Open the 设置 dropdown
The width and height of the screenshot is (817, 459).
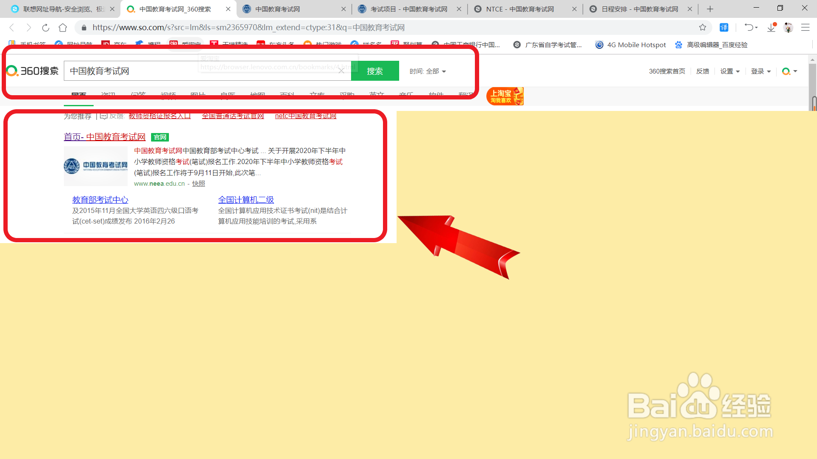point(730,71)
